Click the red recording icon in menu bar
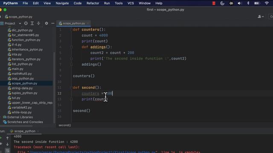273x153 pixels. point(214,3)
